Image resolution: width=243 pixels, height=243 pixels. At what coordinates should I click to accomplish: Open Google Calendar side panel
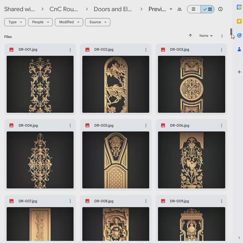click(x=239, y=7)
